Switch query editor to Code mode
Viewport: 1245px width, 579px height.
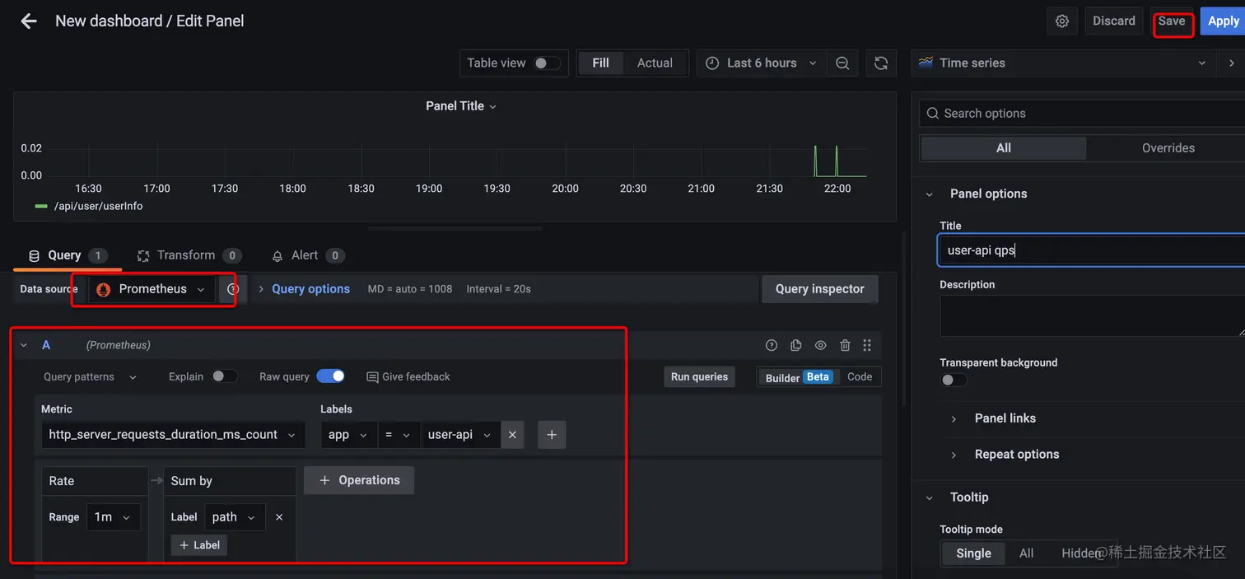coord(859,376)
